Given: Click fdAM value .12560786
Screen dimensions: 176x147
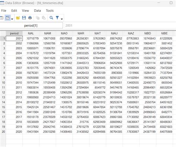Looking at the screenshot, I should (48, 43).
